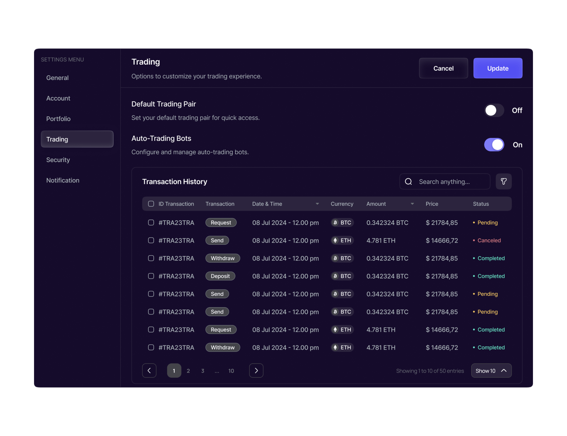
Task: Enable the Default Trading Pair toggle
Action: 494,110
